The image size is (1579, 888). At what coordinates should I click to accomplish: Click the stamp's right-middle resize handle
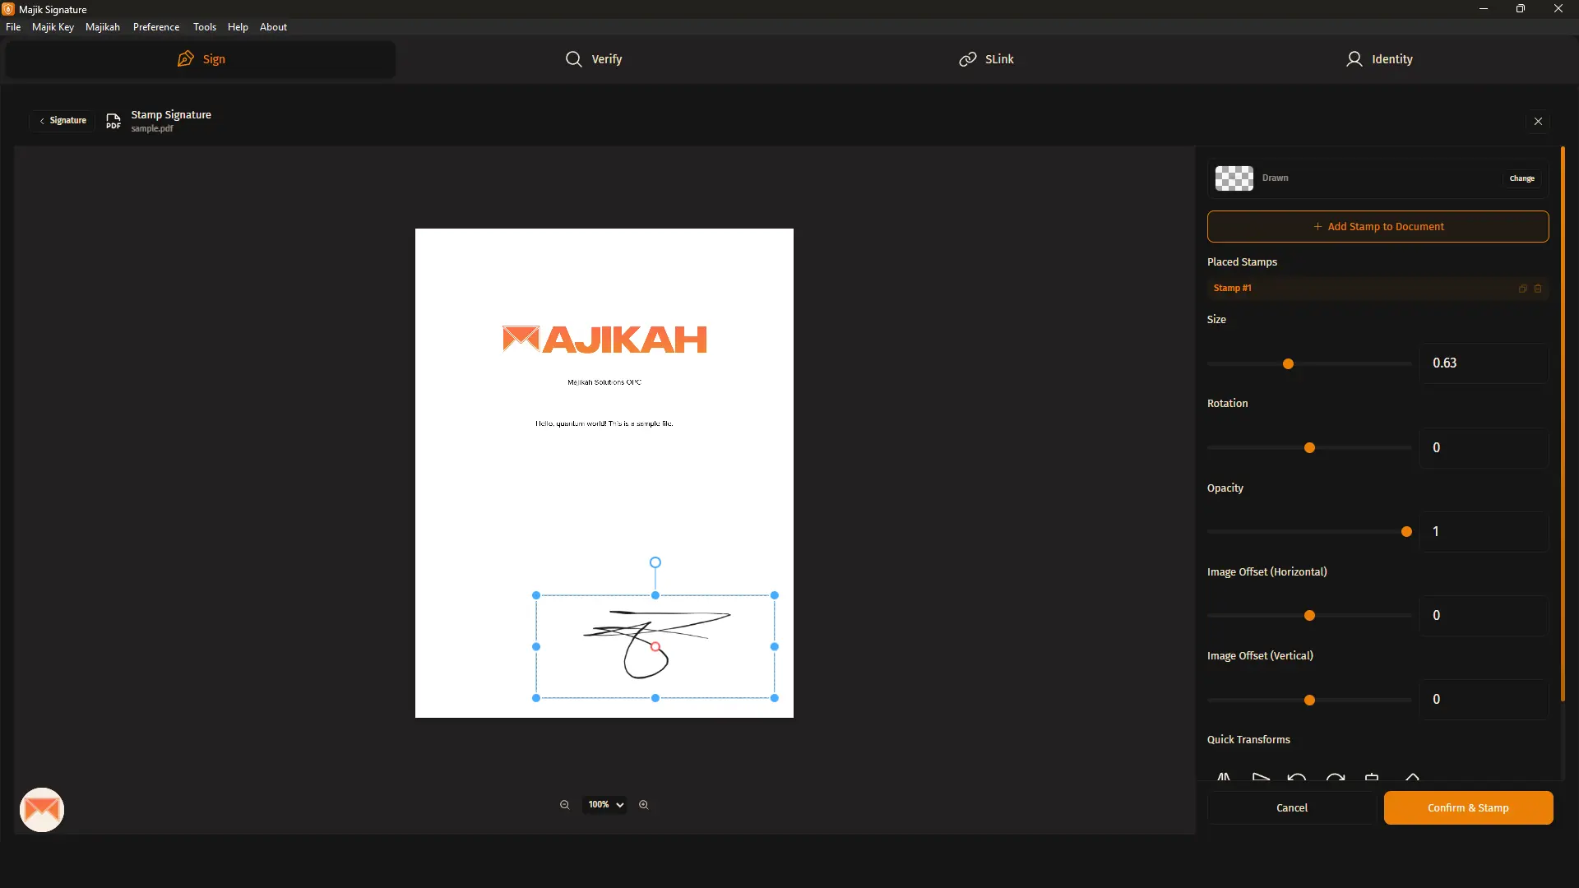click(775, 647)
